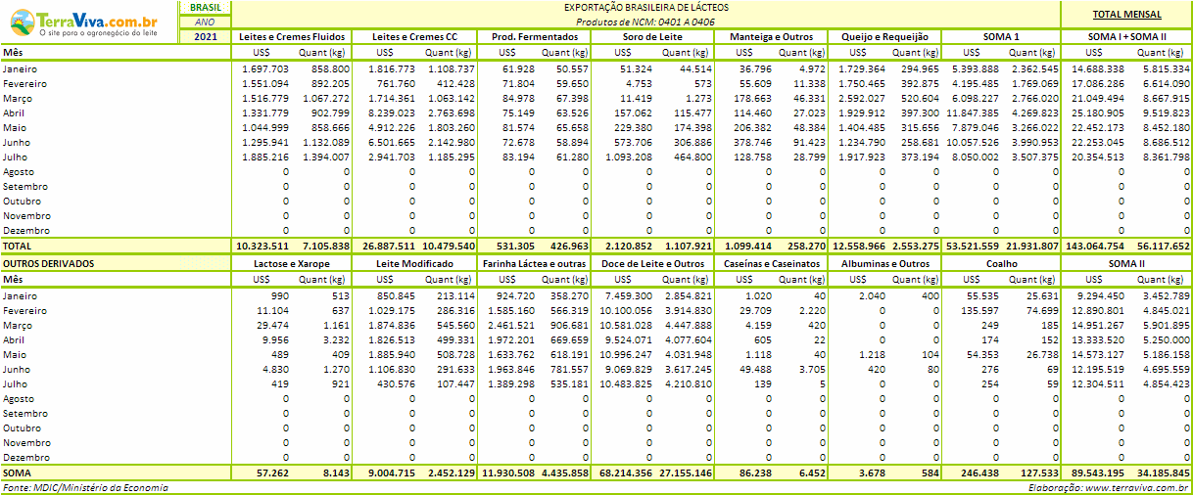Click the SOMA 1 column header
The image size is (1193, 495).
pyautogui.click(x=1002, y=37)
